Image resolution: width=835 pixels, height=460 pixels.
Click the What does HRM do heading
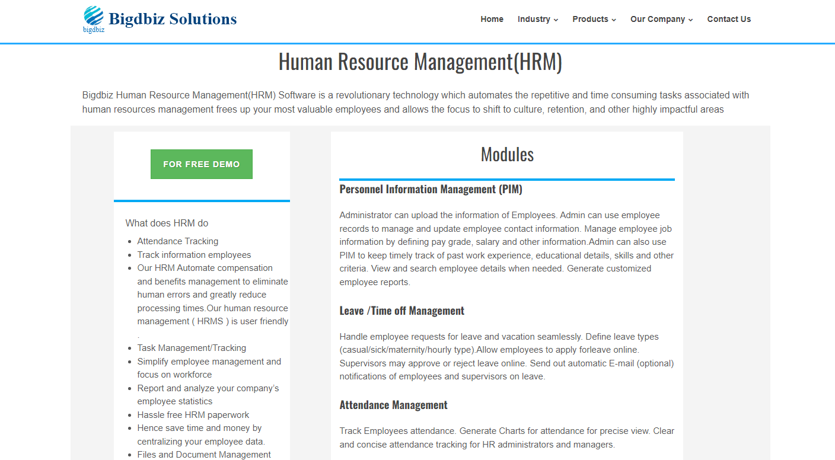pos(167,223)
